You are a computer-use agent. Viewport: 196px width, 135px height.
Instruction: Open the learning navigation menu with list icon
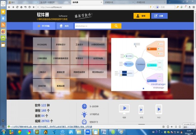tap(44, 26)
